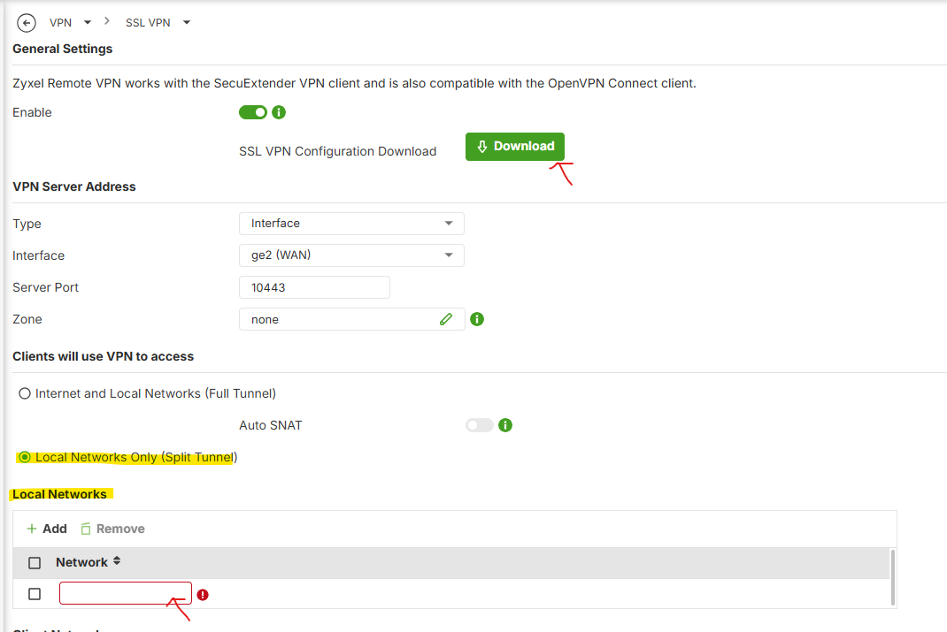Expand the VPN breadcrumb dropdown arrow
The width and height of the screenshot is (947, 632).
pos(88,22)
